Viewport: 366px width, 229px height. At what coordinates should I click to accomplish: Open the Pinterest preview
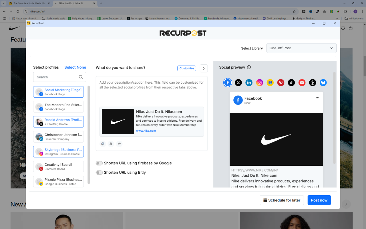pos(281,82)
